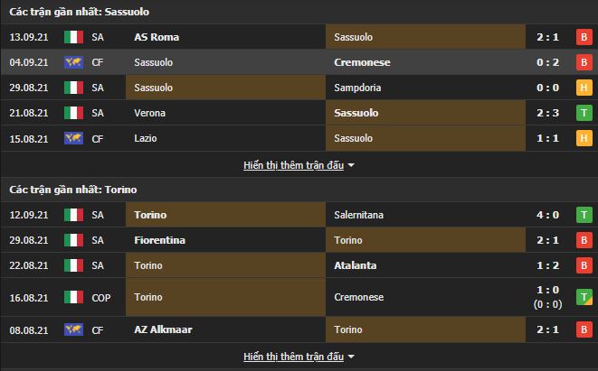Click the club friendly icon for Sassuolo–Cremonese
Image resolution: width=598 pixels, height=371 pixels.
pos(73,62)
